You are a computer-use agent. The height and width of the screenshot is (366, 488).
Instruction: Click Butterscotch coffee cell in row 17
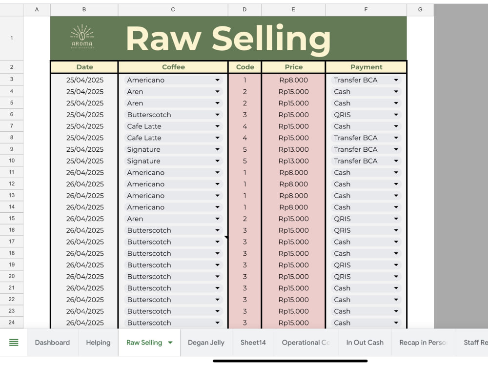coord(173,242)
